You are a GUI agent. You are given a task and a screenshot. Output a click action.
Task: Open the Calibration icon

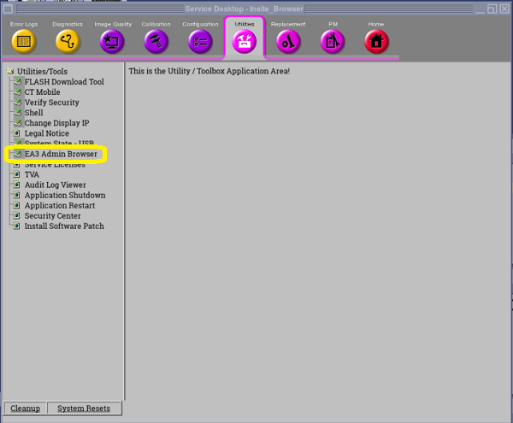click(156, 40)
